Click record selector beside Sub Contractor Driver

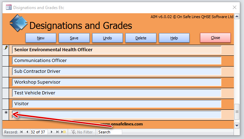pyautogui.click(x=6, y=72)
